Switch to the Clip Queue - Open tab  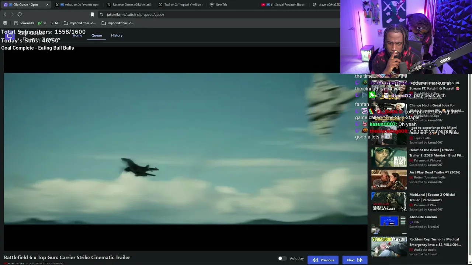click(x=26, y=5)
